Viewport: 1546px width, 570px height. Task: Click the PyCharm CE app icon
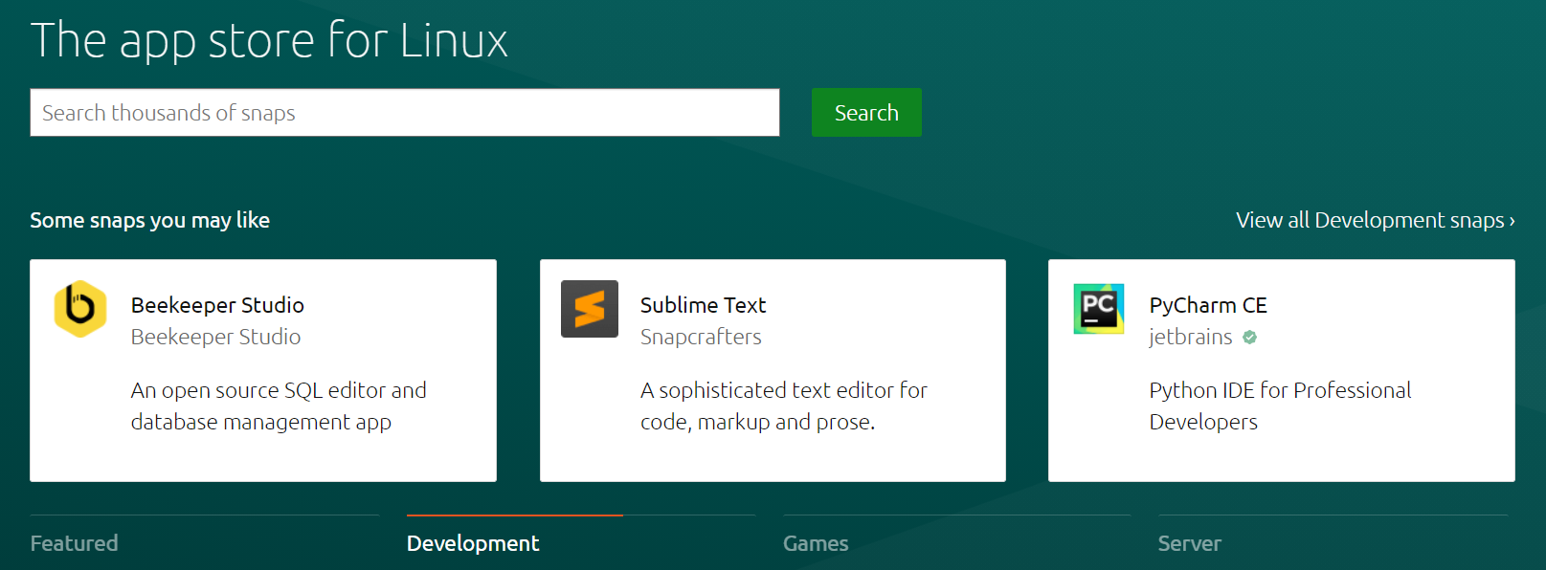[1099, 309]
